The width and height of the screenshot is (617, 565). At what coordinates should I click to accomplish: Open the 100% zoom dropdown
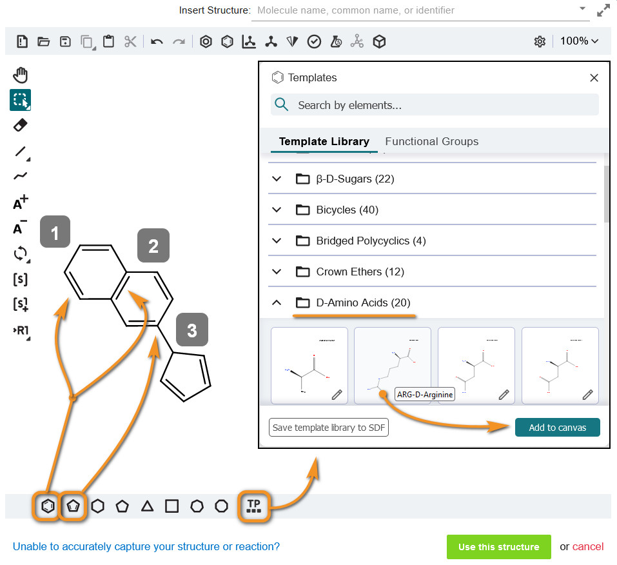579,41
